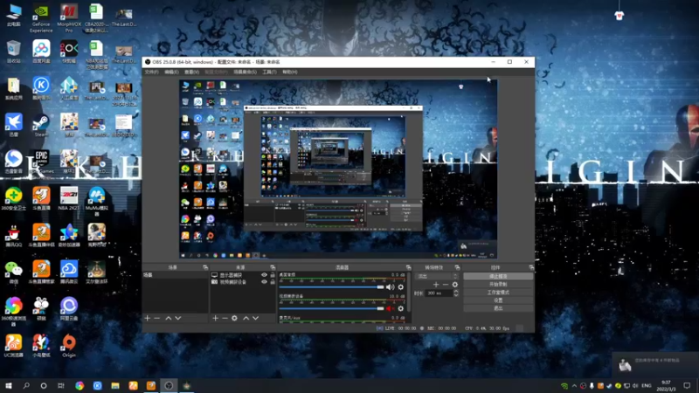Viewport: 699px width, 393px height.
Task: Pop out the sources (来源) dock panel
Action: (273, 267)
